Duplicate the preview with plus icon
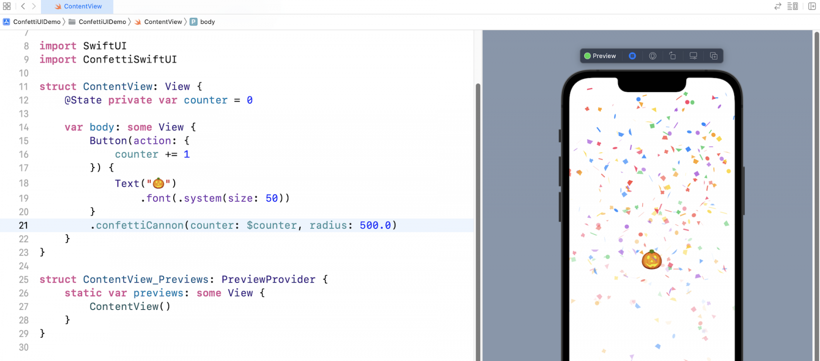820x361 pixels. [714, 56]
